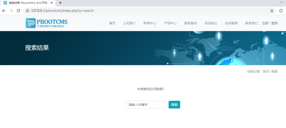Click the 注册 link
286x128 pixels.
[265, 23]
